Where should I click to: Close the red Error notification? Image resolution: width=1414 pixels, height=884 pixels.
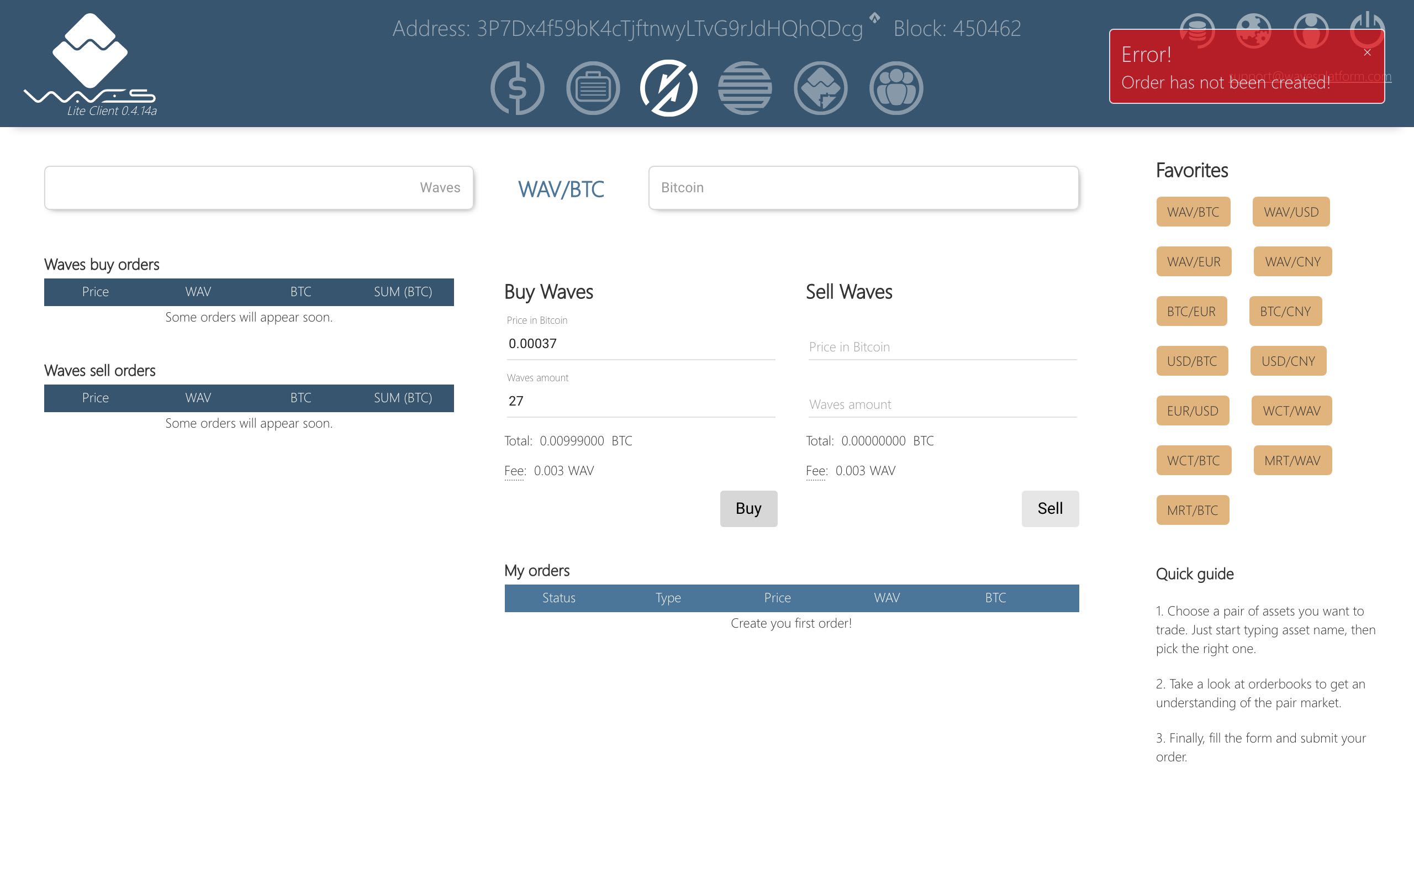[x=1367, y=52]
